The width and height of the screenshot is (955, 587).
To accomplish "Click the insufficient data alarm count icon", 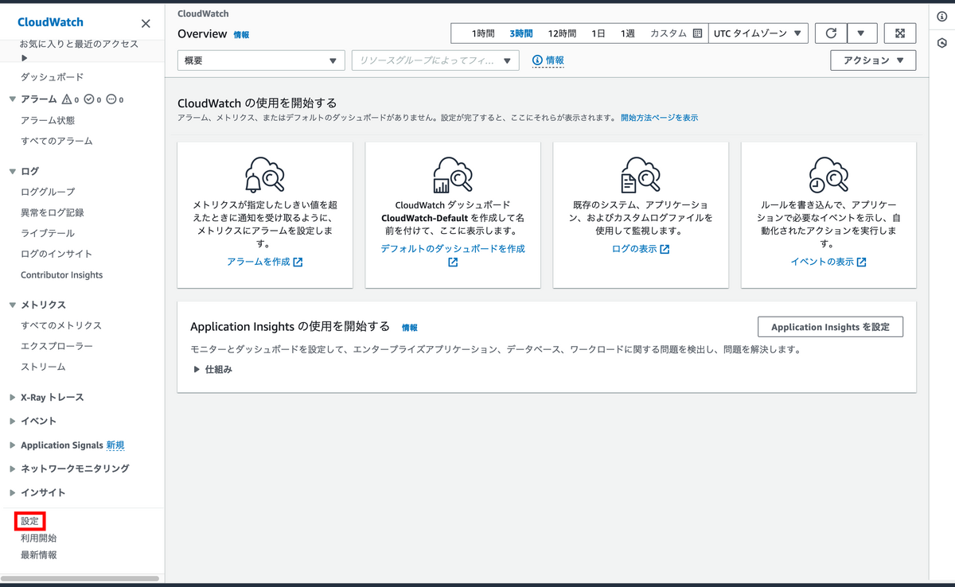I will coord(111,99).
